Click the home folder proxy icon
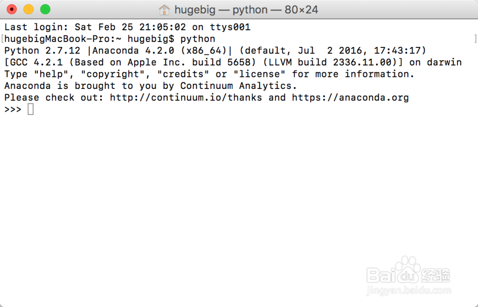The width and height of the screenshot is (478, 307). pos(164,10)
